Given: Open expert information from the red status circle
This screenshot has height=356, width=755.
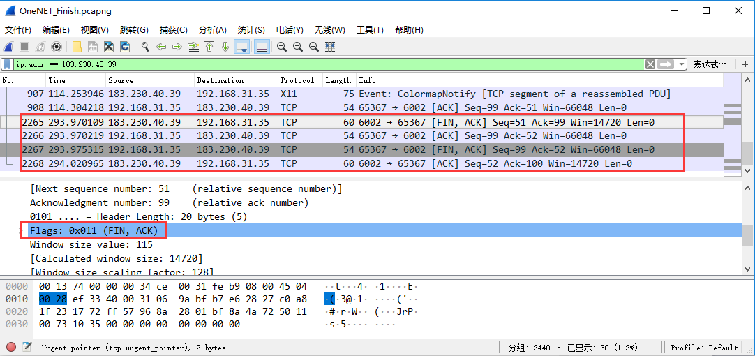Looking at the screenshot, I should tap(12, 347).
